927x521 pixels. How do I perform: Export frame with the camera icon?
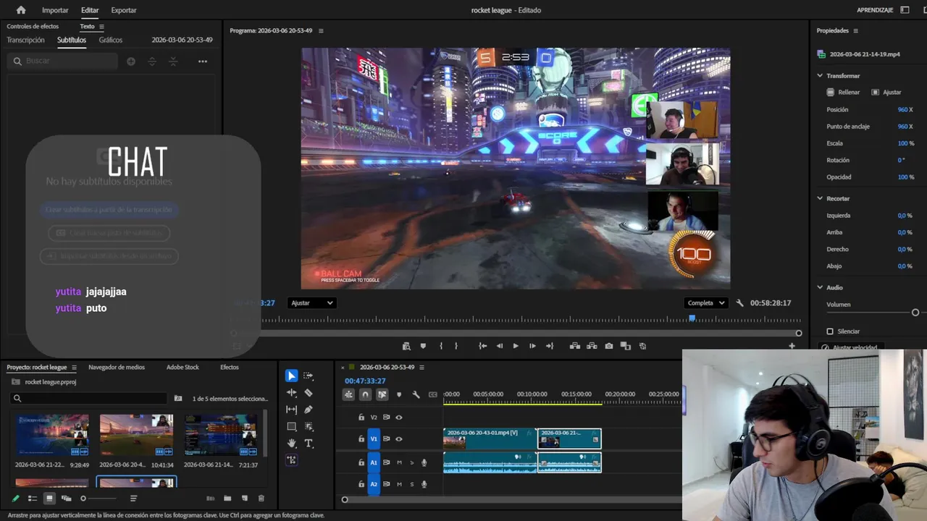point(608,346)
